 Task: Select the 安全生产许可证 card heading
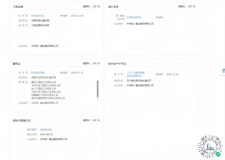click(117, 63)
